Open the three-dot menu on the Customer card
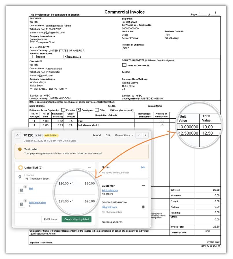 click(143, 186)
